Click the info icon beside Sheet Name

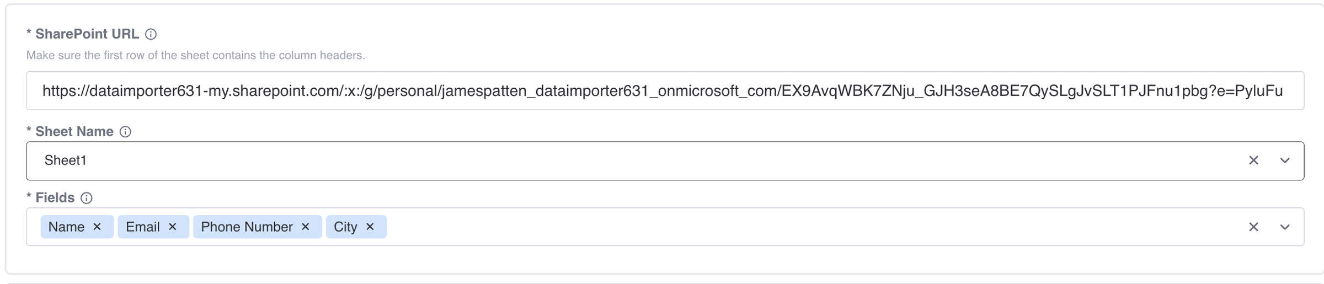click(125, 132)
